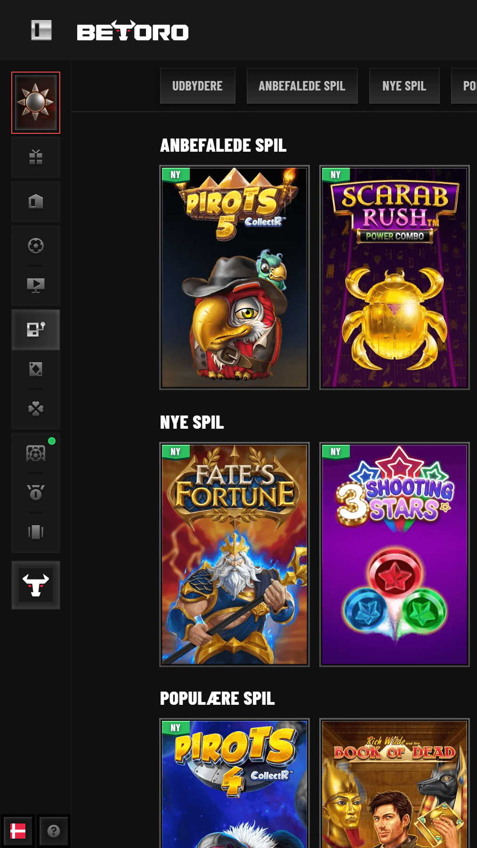Click the ANBEFALEDE SPIL section heading
The image size is (477, 848).
point(223,146)
